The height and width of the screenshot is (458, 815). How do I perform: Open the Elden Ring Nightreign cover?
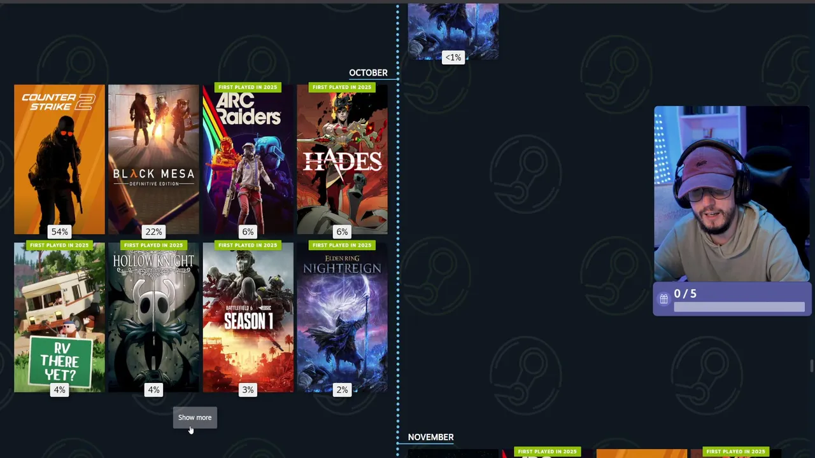[342, 317]
